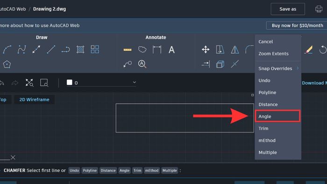Open the Array tool with four squares
Viewport: 327px width, 184px height.
95,50
